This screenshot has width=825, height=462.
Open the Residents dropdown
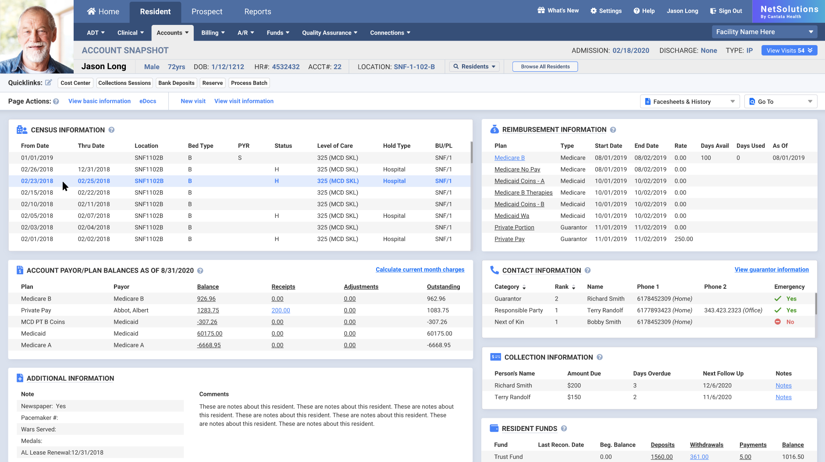(474, 66)
